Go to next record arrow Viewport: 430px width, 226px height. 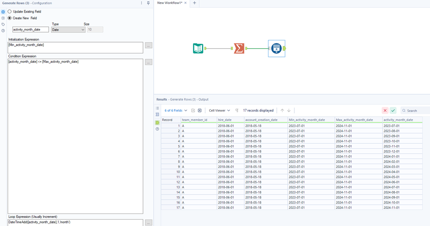(289, 111)
